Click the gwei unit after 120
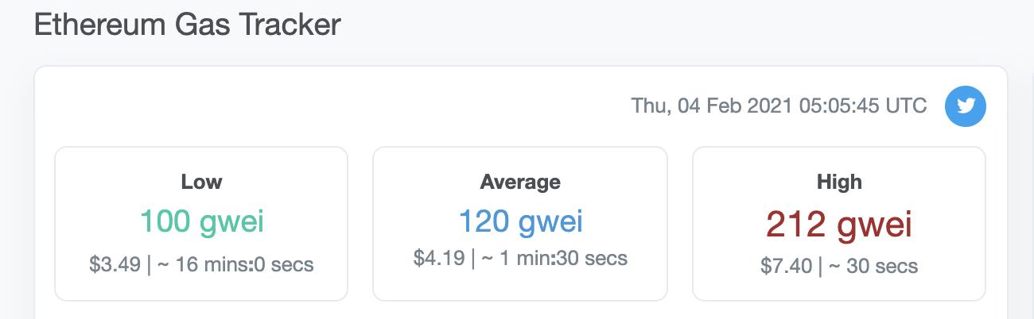Image resolution: width=1034 pixels, height=319 pixels. (550, 221)
